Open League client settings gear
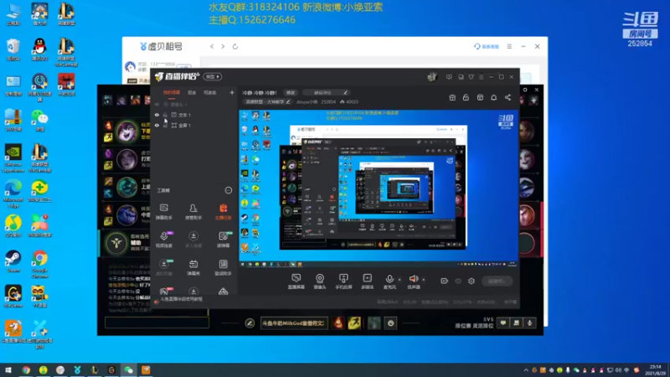The image size is (670, 377). tap(525, 90)
